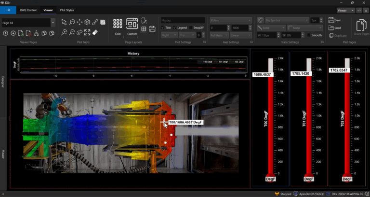Open the X Axis selector dropdown

230,20
